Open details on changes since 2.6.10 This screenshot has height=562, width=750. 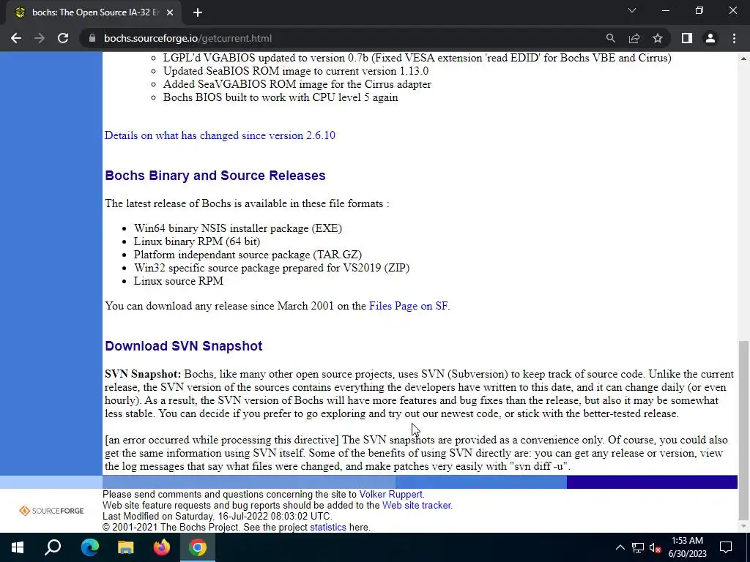tap(220, 135)
